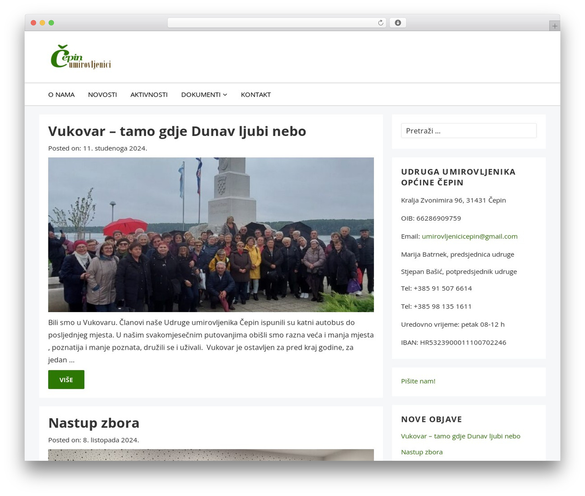This screenshot has width=585, height=496.
Task: Select 'Marija Batrnek, predsjednica udruge' text
Action: (457, 254)
